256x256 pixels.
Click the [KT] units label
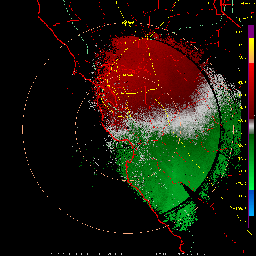pos(243,20)
